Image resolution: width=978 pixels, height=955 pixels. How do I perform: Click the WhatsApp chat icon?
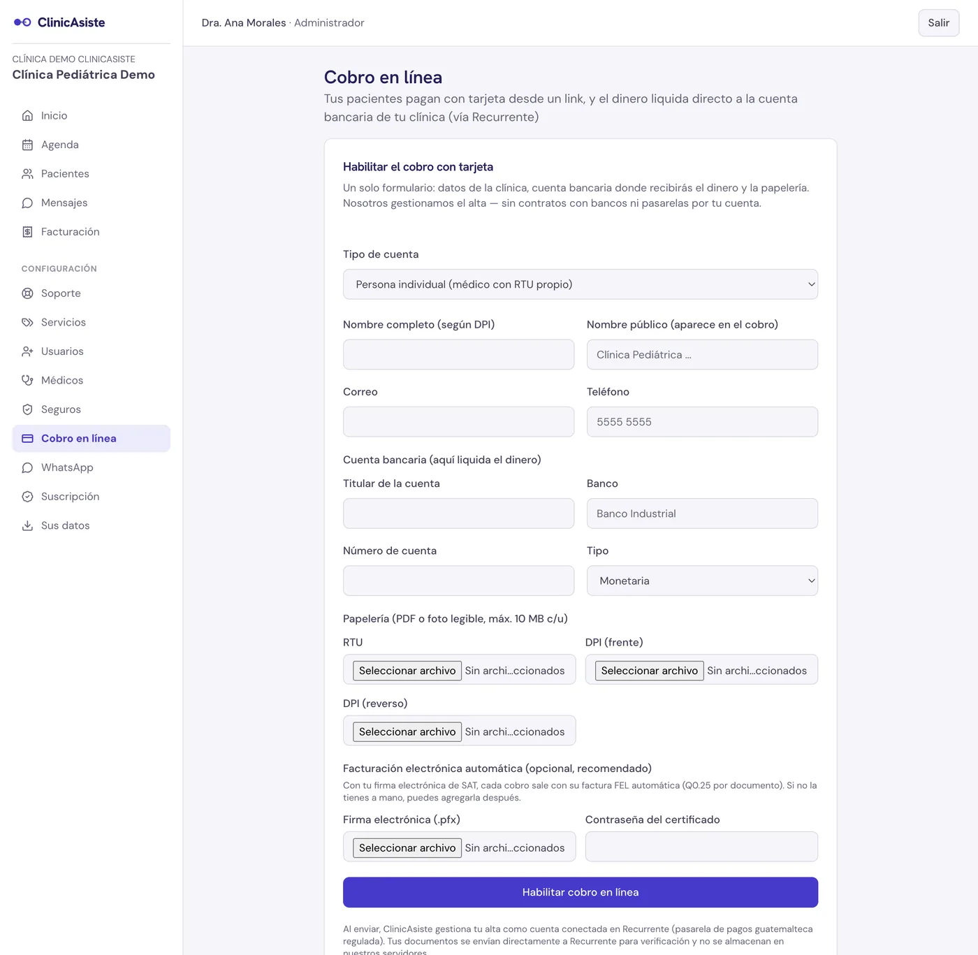(x=27, y=467)
